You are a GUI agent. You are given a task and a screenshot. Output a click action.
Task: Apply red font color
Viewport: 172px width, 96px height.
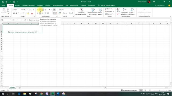coord(32,13)
